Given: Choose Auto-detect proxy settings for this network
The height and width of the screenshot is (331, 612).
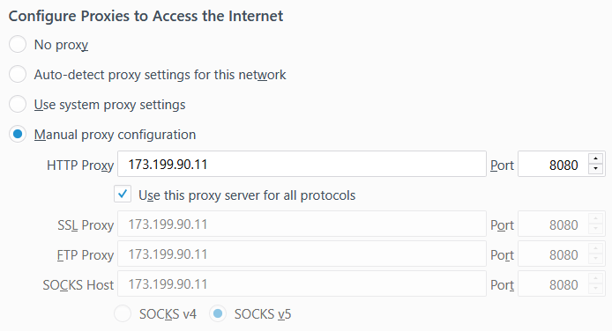Looking at the screenshot, I should click(x=18, y=74).
